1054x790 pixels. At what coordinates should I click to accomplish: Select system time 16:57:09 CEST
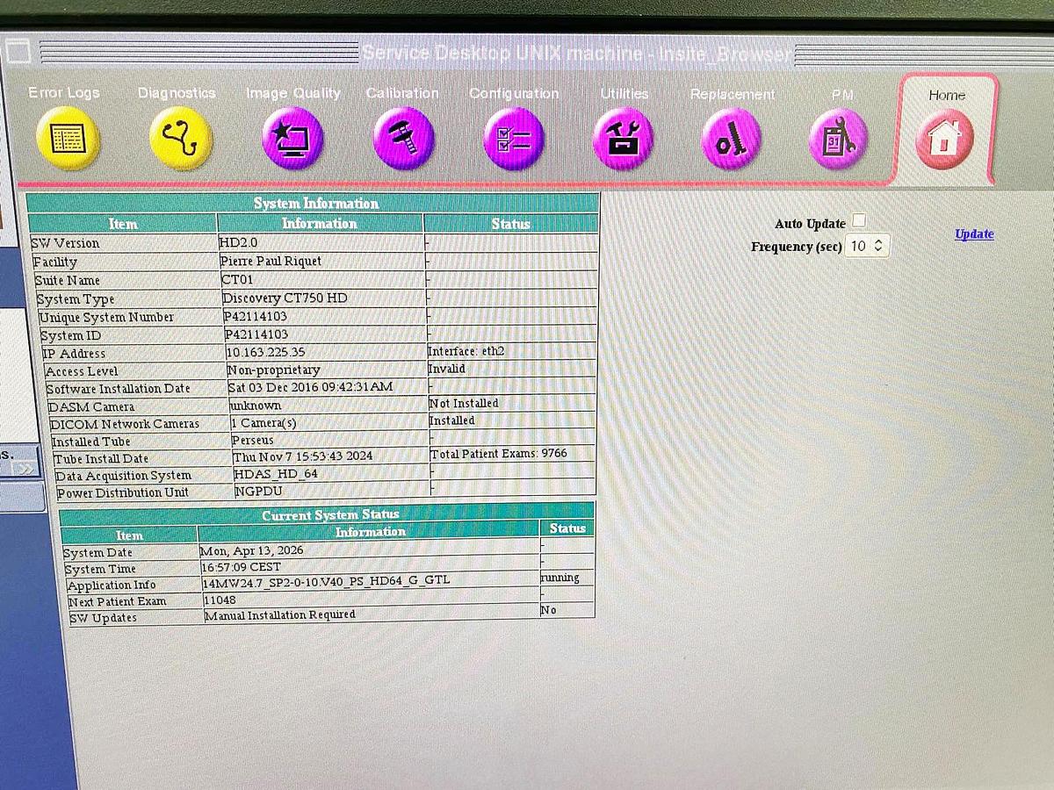click(242, 567)
